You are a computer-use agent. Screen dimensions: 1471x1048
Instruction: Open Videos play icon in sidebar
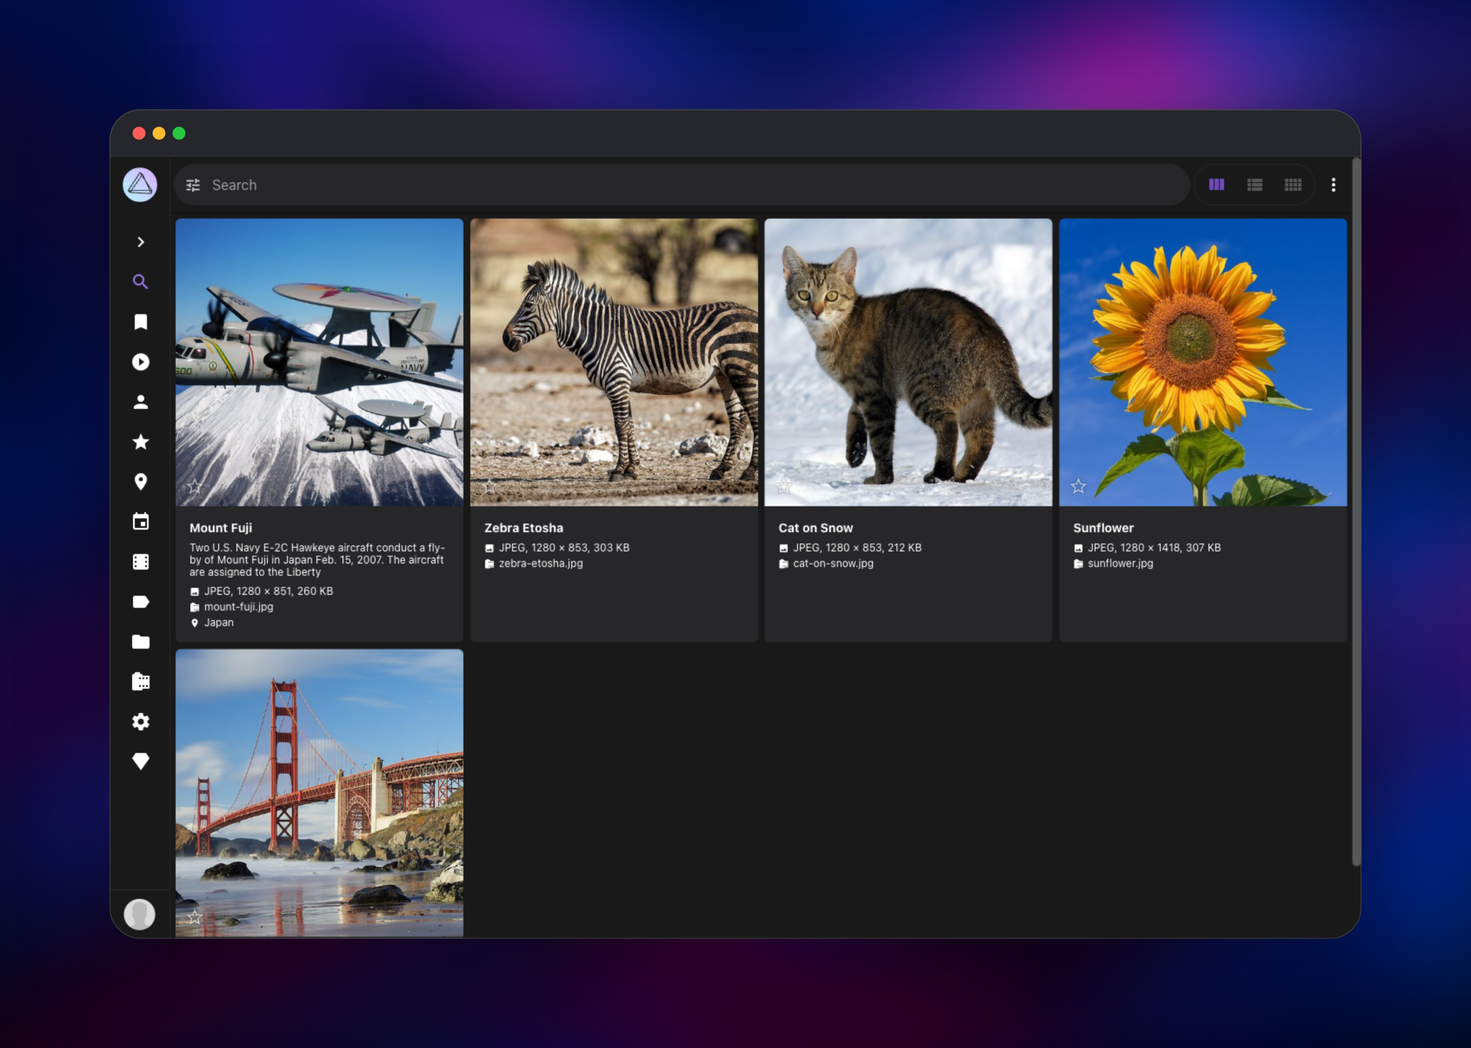(x=141, y=362)
